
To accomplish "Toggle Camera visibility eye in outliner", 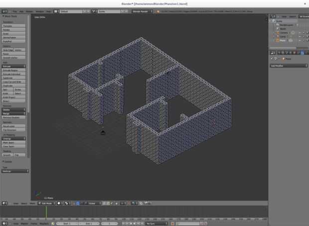I will [x=300, y=33].
